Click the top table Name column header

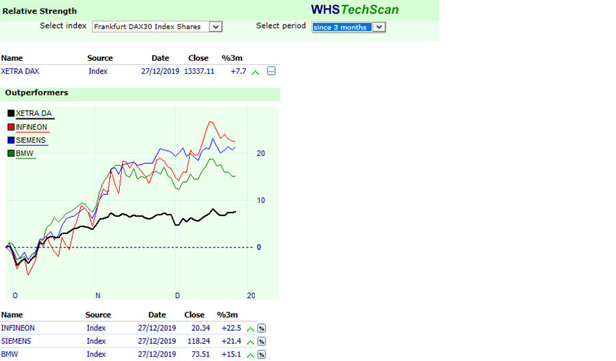tap(12, 58)
